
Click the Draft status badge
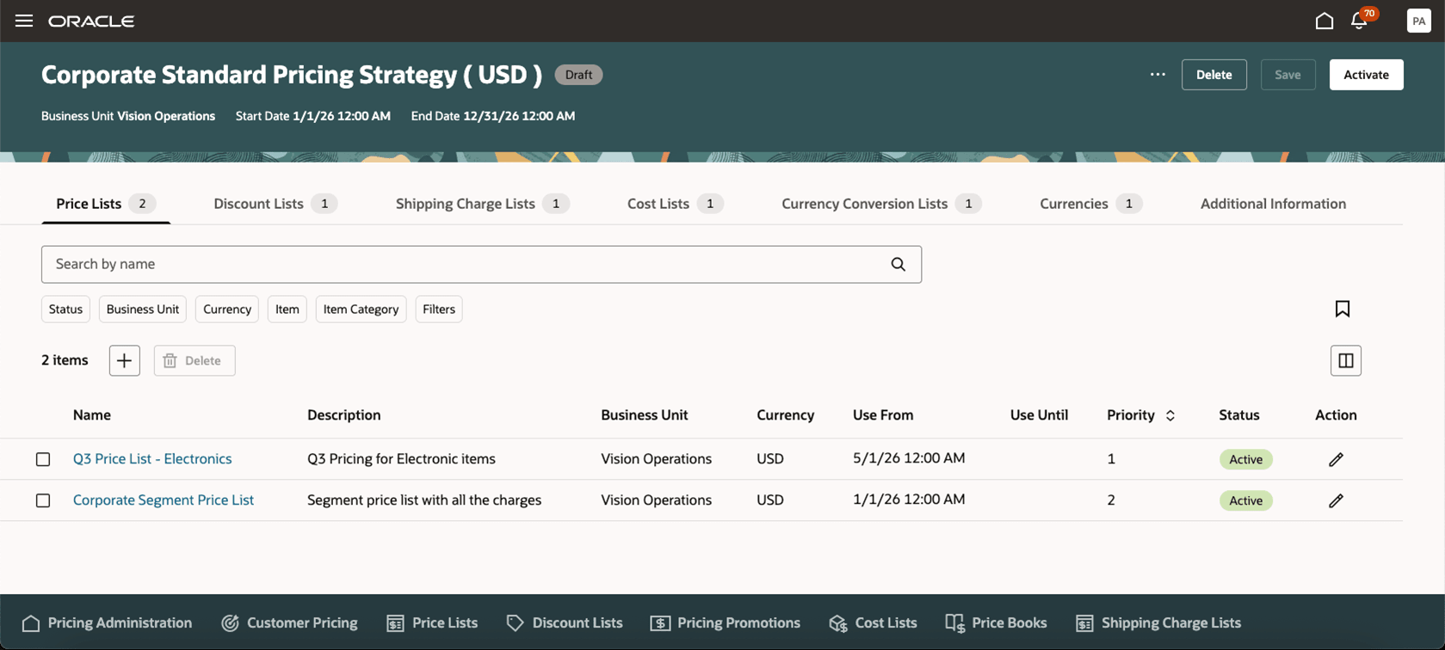coord(578,75)
